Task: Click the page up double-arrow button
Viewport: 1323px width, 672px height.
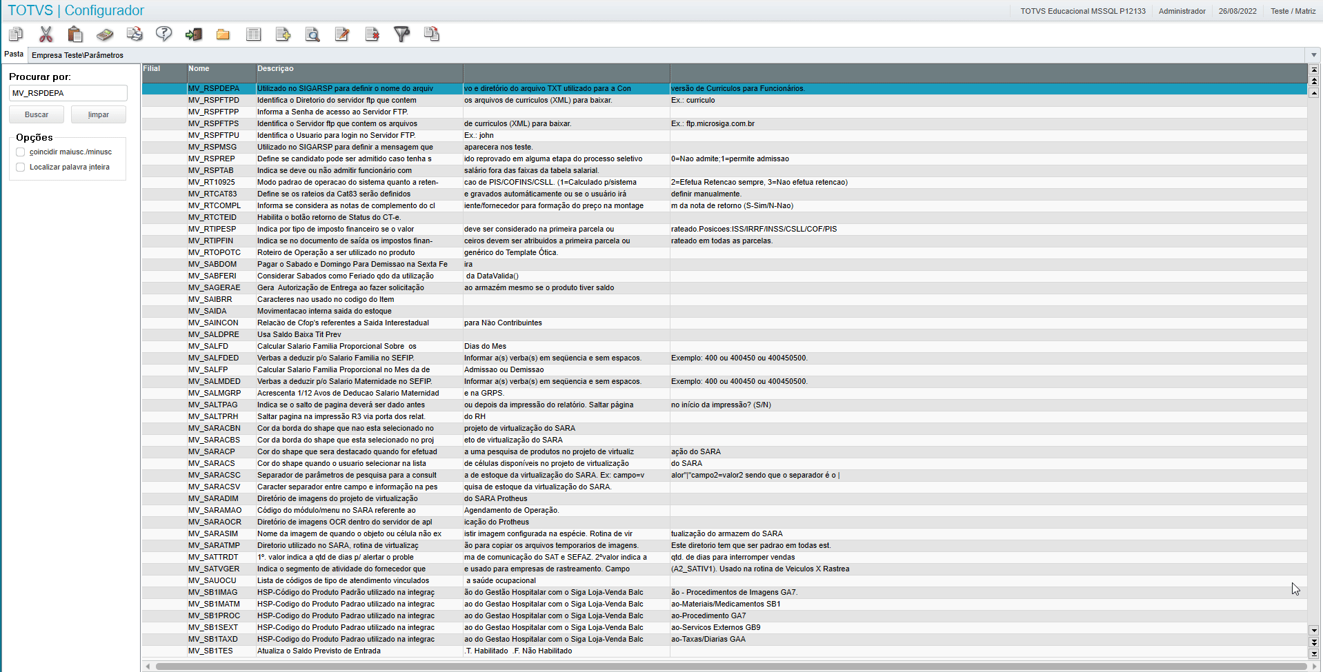Action: tap(1314, 81)
